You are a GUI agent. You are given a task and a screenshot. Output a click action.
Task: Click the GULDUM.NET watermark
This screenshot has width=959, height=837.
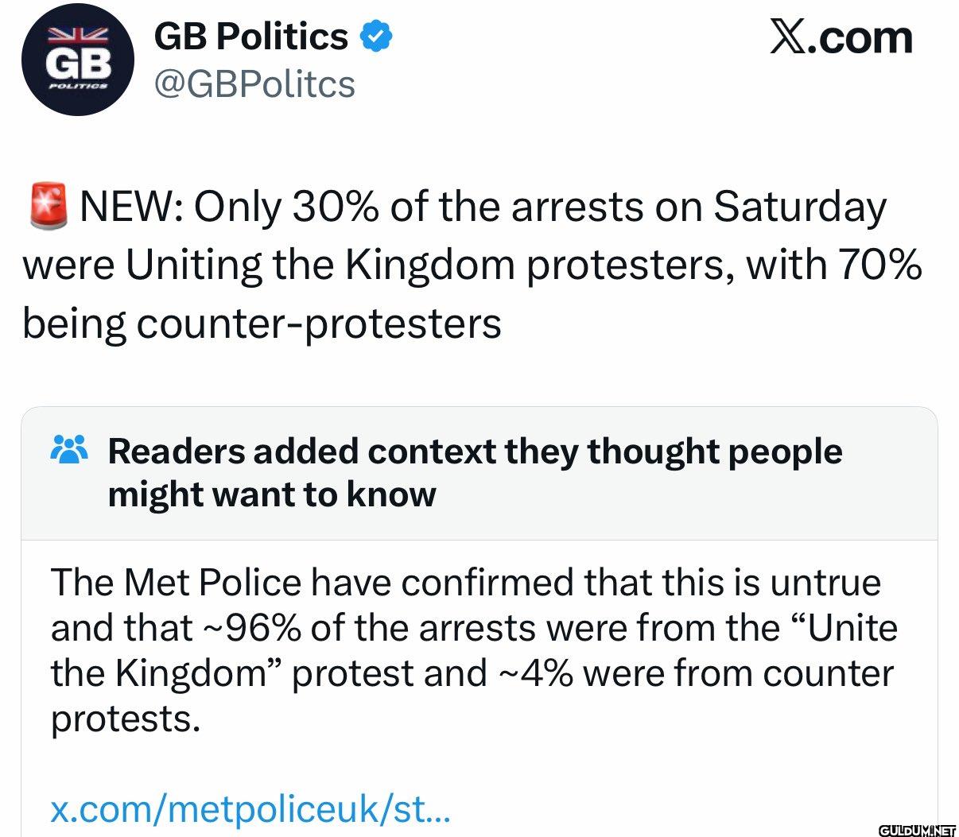(917, 829)
